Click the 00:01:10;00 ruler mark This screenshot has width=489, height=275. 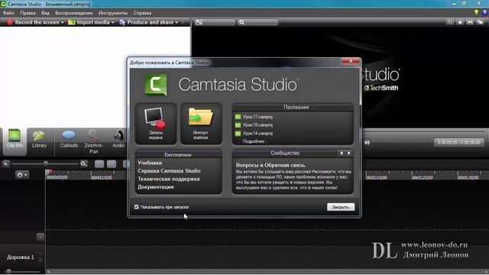(377, 177)
